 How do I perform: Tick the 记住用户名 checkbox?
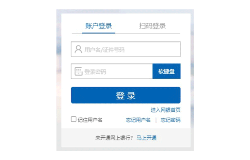pyautogui.click(x=74, y=119)
